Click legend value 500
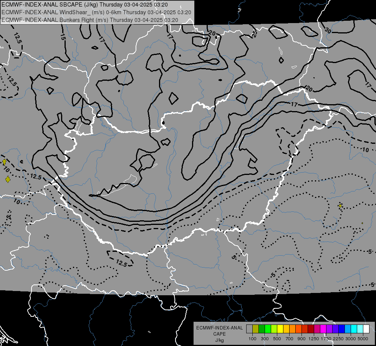 (277, 339)
